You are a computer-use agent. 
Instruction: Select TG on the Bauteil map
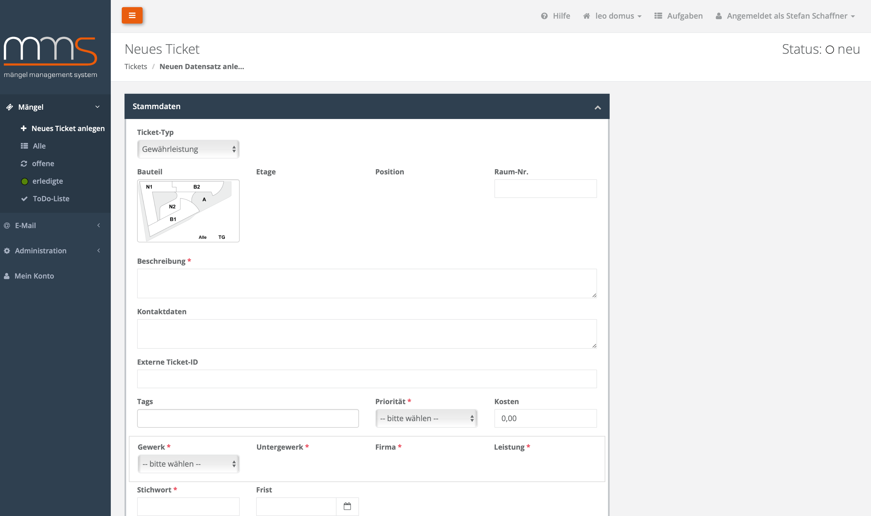point(222,237)
